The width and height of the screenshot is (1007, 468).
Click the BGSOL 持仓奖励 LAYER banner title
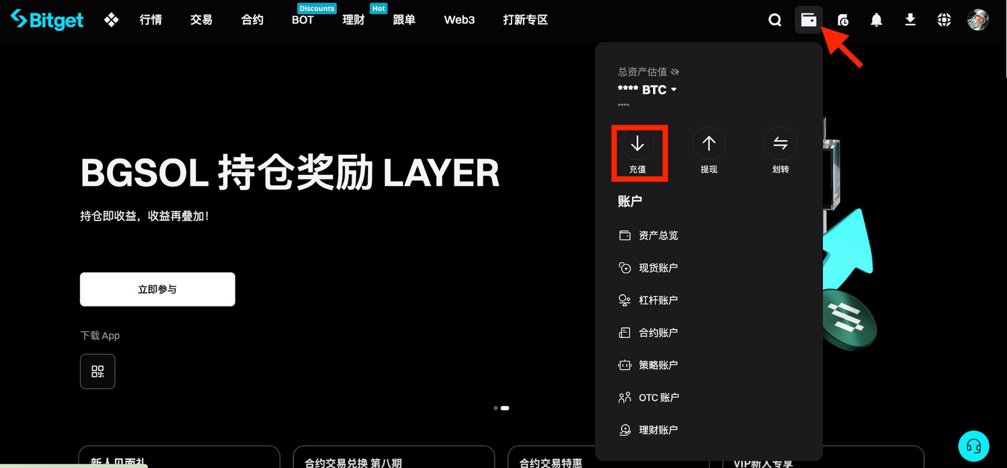[x=290, y=173]
